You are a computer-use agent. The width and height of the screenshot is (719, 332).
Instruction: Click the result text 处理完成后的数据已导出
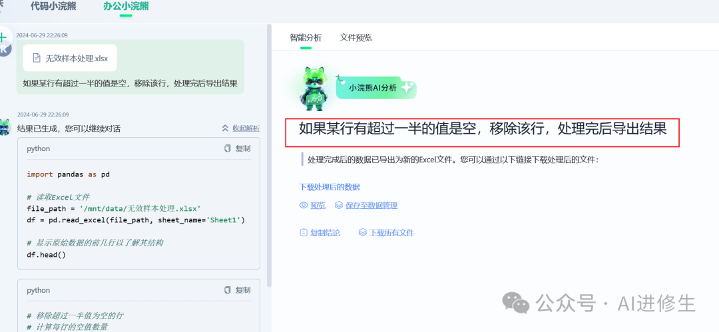pyautogui.click(x=453, y=160)
